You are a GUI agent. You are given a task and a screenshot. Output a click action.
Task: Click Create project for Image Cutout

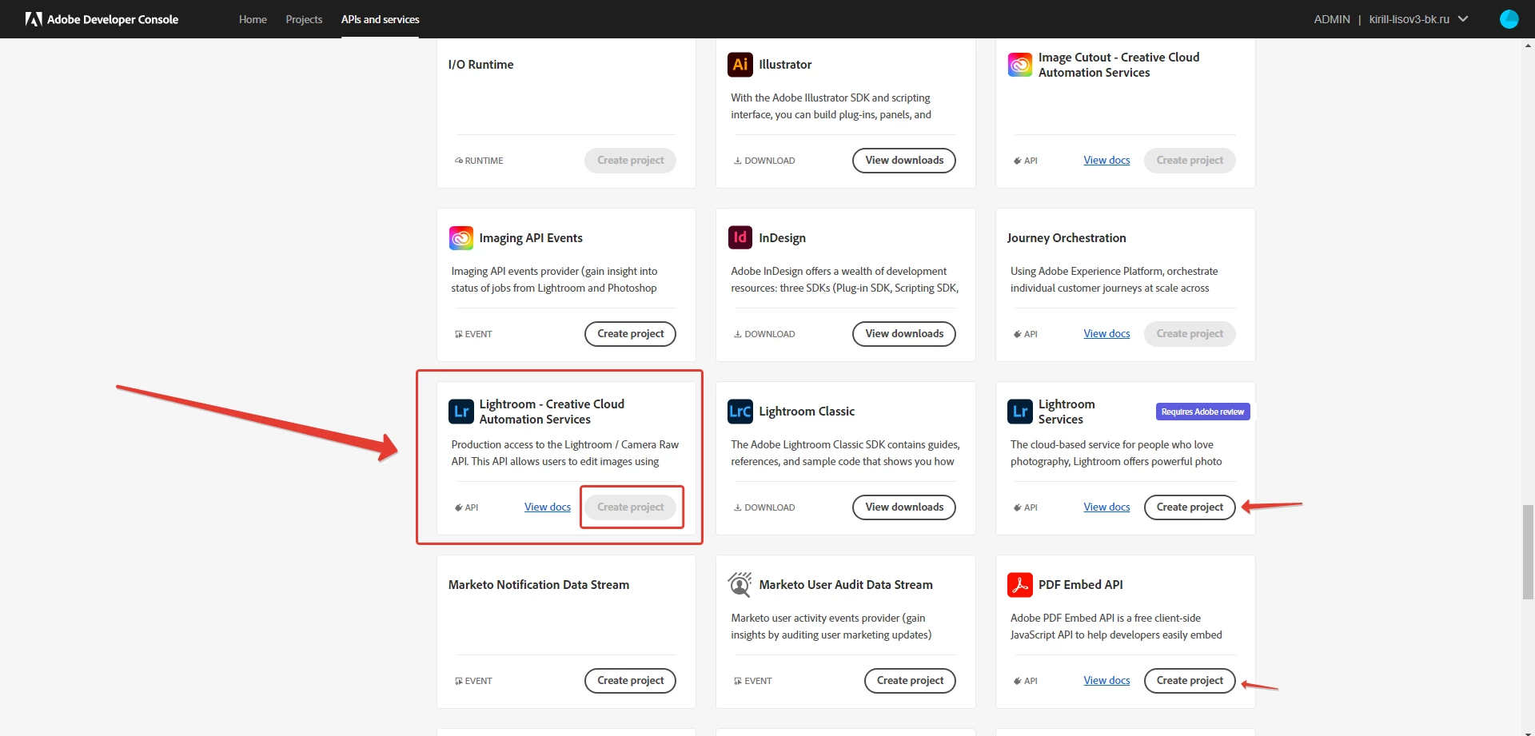pyautogui.click(x=1190, y=161)
